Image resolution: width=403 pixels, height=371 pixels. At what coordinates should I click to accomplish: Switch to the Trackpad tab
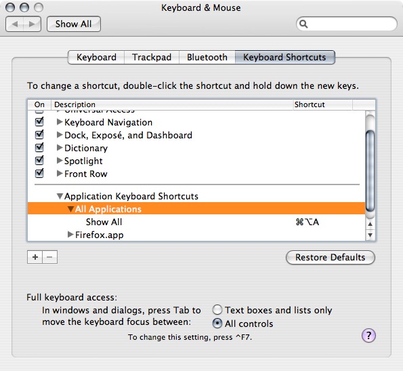(152, 57)
